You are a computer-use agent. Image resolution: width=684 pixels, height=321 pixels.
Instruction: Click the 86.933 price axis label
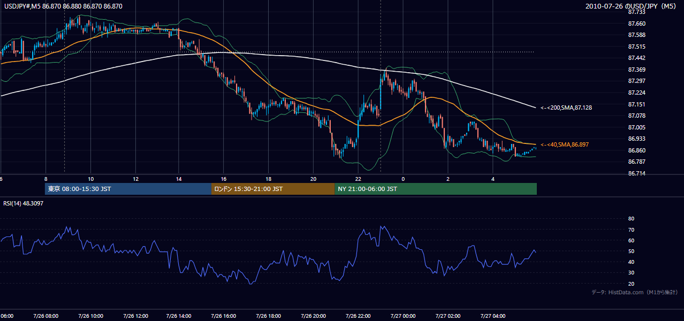point(636,139)
